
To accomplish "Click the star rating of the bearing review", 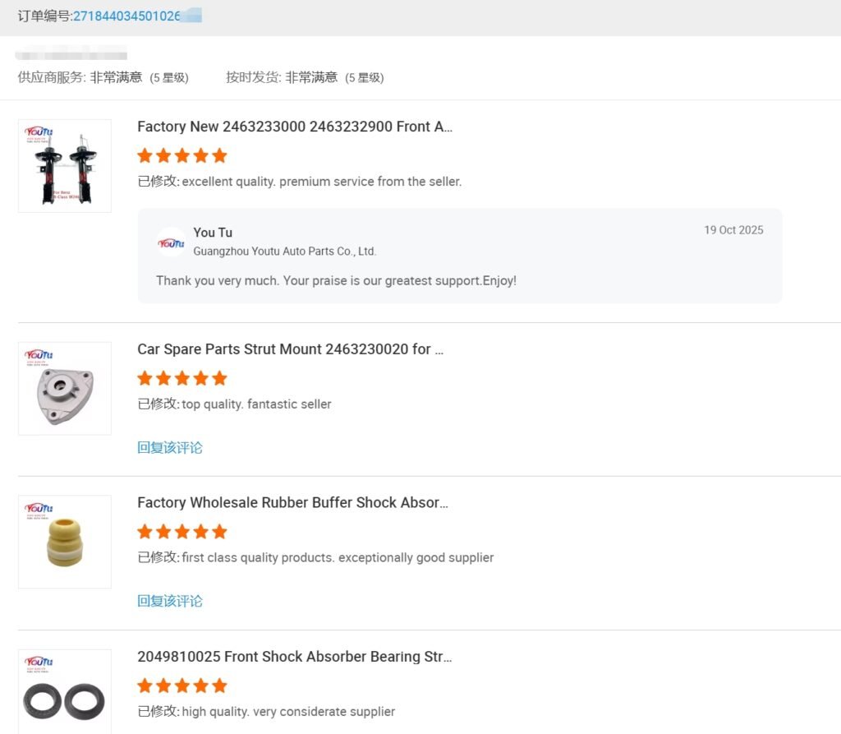I will point(182,686).
